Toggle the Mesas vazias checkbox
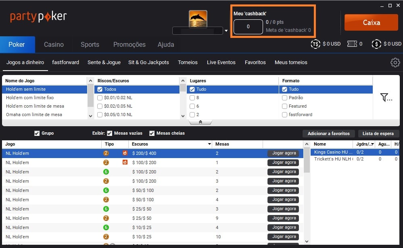 pyautogui.click(x=109, y=133)
